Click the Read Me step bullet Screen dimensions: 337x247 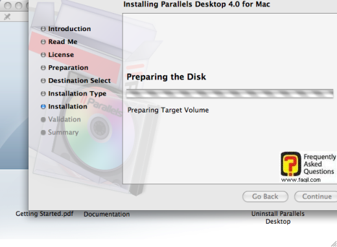43,42
